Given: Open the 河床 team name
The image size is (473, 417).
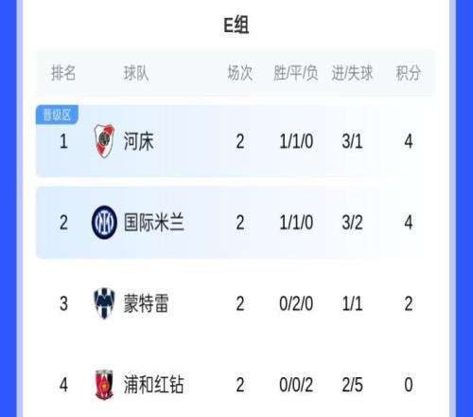Looking at the screenshot, I should tap(138, 141).
